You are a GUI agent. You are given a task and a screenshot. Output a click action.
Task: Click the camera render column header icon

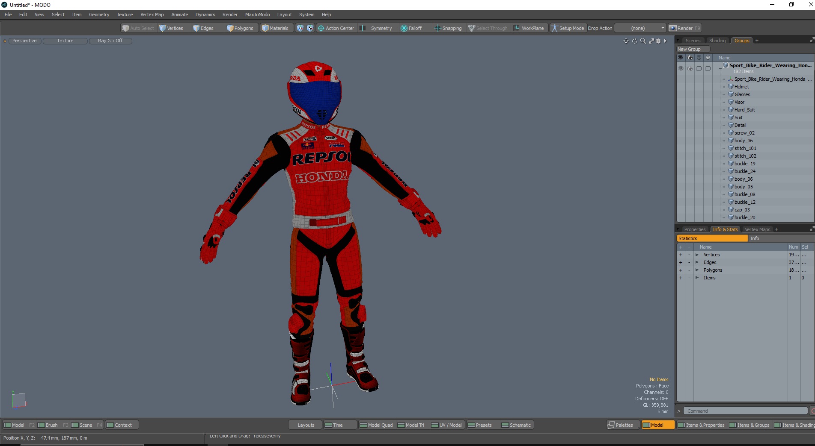click(x=690, y=58)
